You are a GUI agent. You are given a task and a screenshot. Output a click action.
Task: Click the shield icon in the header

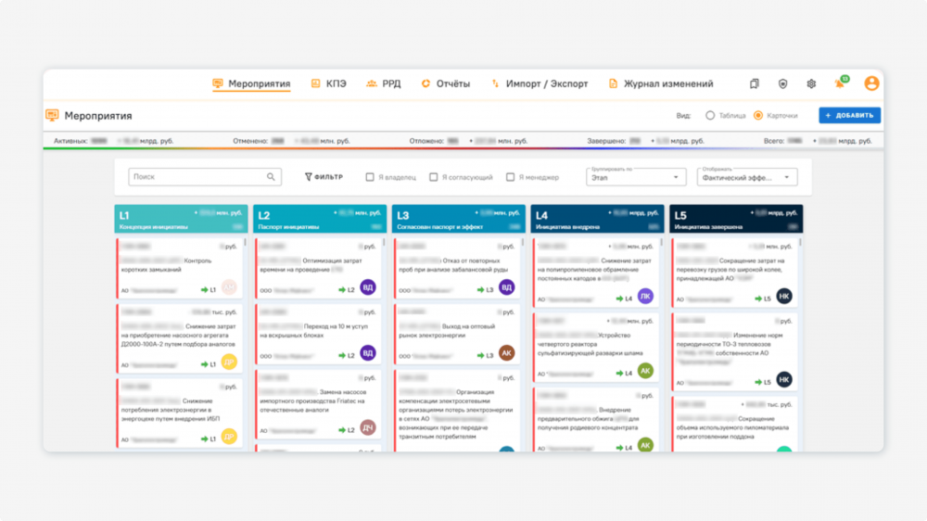782,84
